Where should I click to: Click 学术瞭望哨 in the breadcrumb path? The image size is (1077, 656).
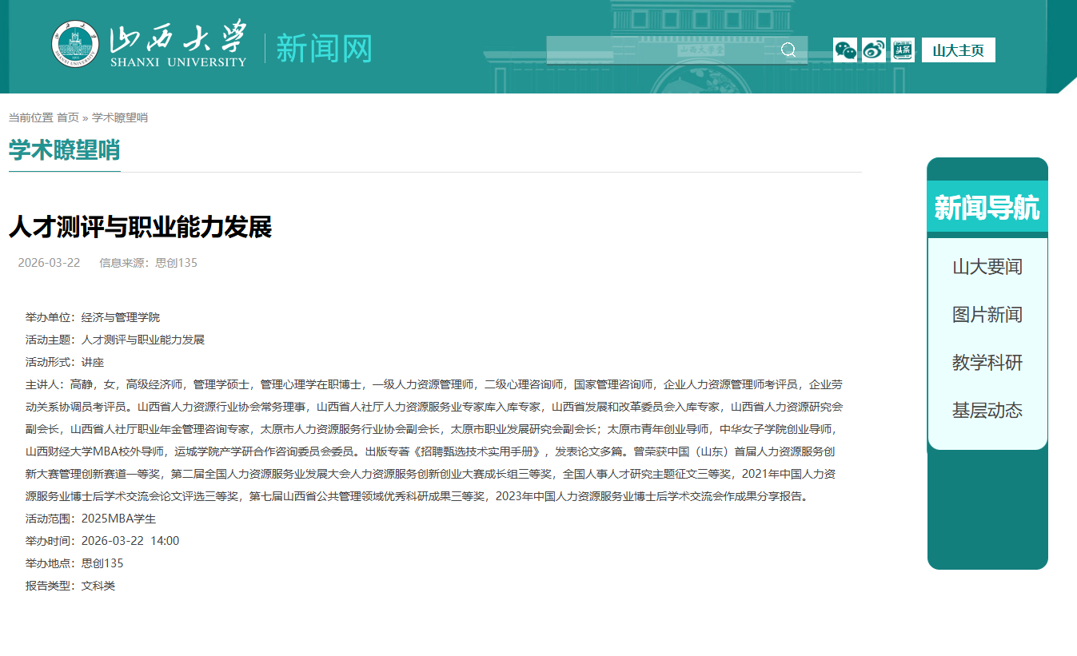click(120, 117)
